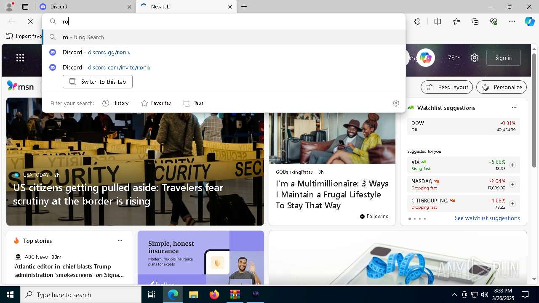
Task: Click the taskbar search box
Action: coord(81,295)
